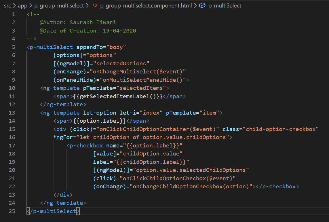Click the closing '</div>' tag on line 23
This screenshot has height=222, width=329.
point(63,195)
